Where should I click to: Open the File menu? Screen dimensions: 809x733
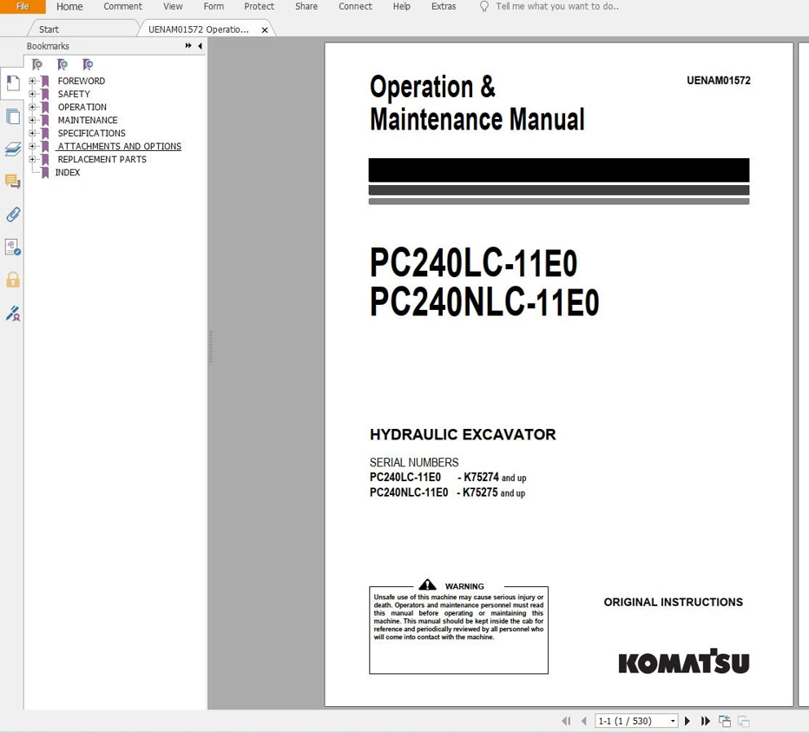pyautogui.click(x=23, y=7)
